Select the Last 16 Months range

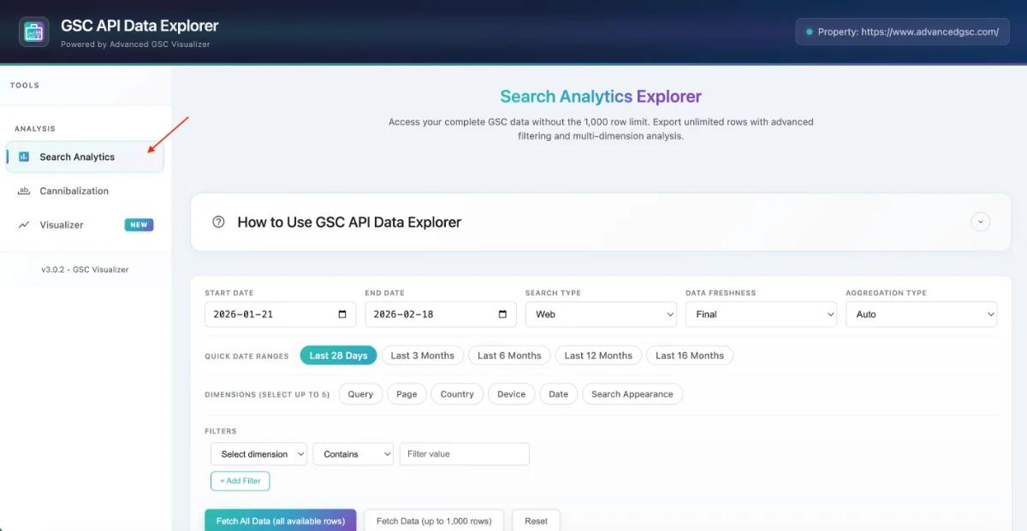point(690,356)
